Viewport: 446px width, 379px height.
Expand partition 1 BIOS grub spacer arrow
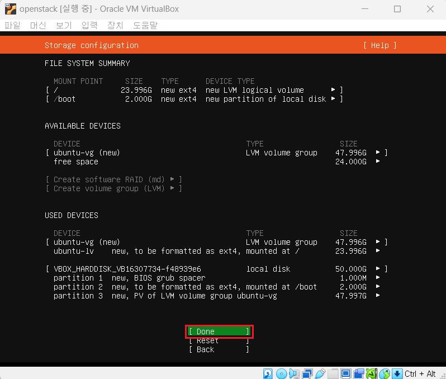(378, 277)
